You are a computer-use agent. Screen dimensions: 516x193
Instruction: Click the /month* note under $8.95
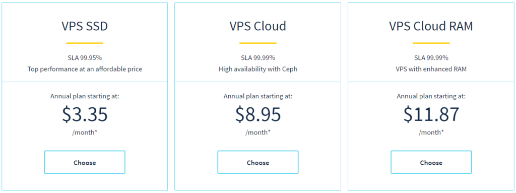point(258,133)
